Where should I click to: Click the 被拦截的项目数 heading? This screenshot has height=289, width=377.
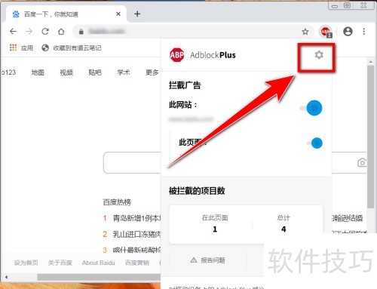click(x=197, y=191)
